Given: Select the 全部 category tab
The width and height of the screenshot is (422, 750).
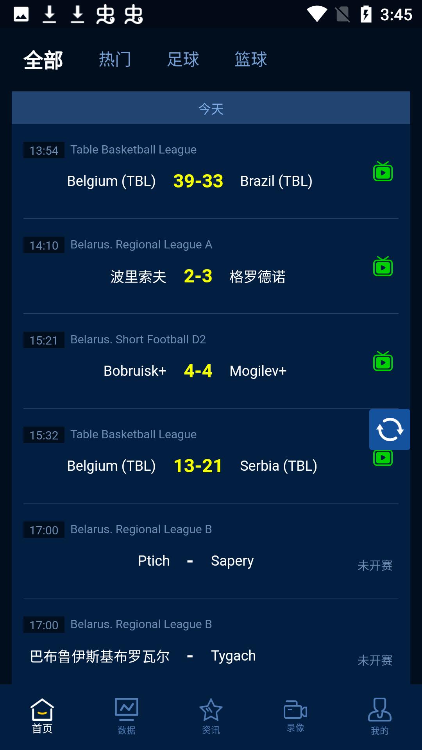Looking at the screenshot, I should (43, 60).
